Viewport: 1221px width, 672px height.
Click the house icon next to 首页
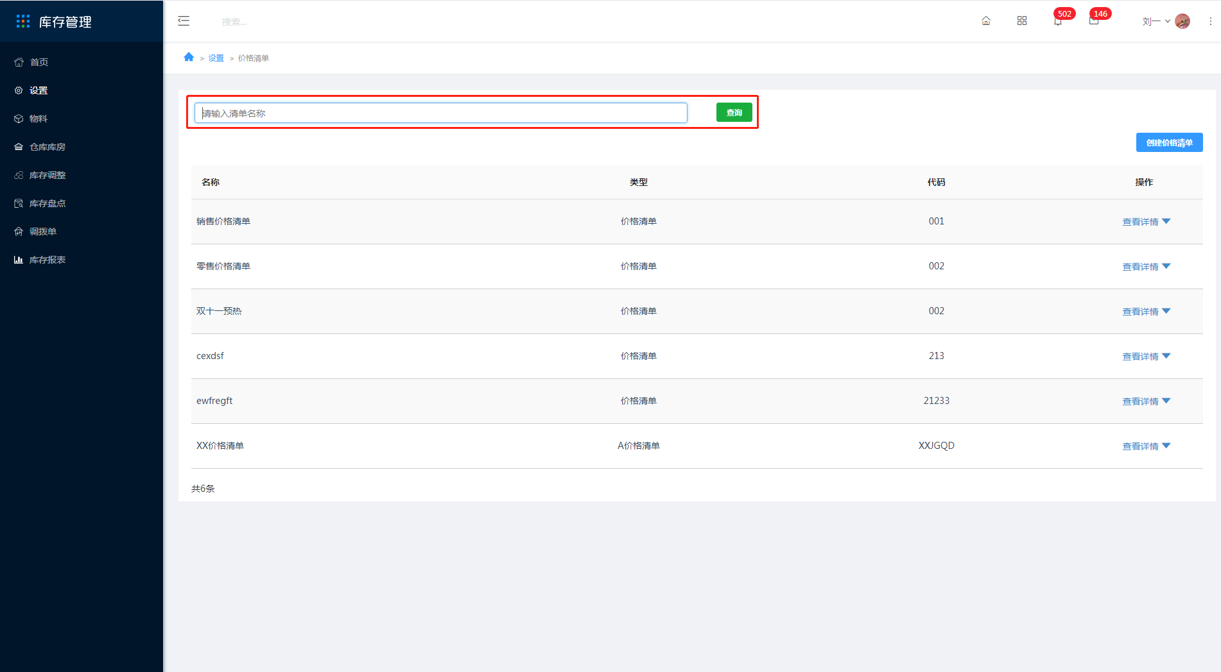click(19, 62)
